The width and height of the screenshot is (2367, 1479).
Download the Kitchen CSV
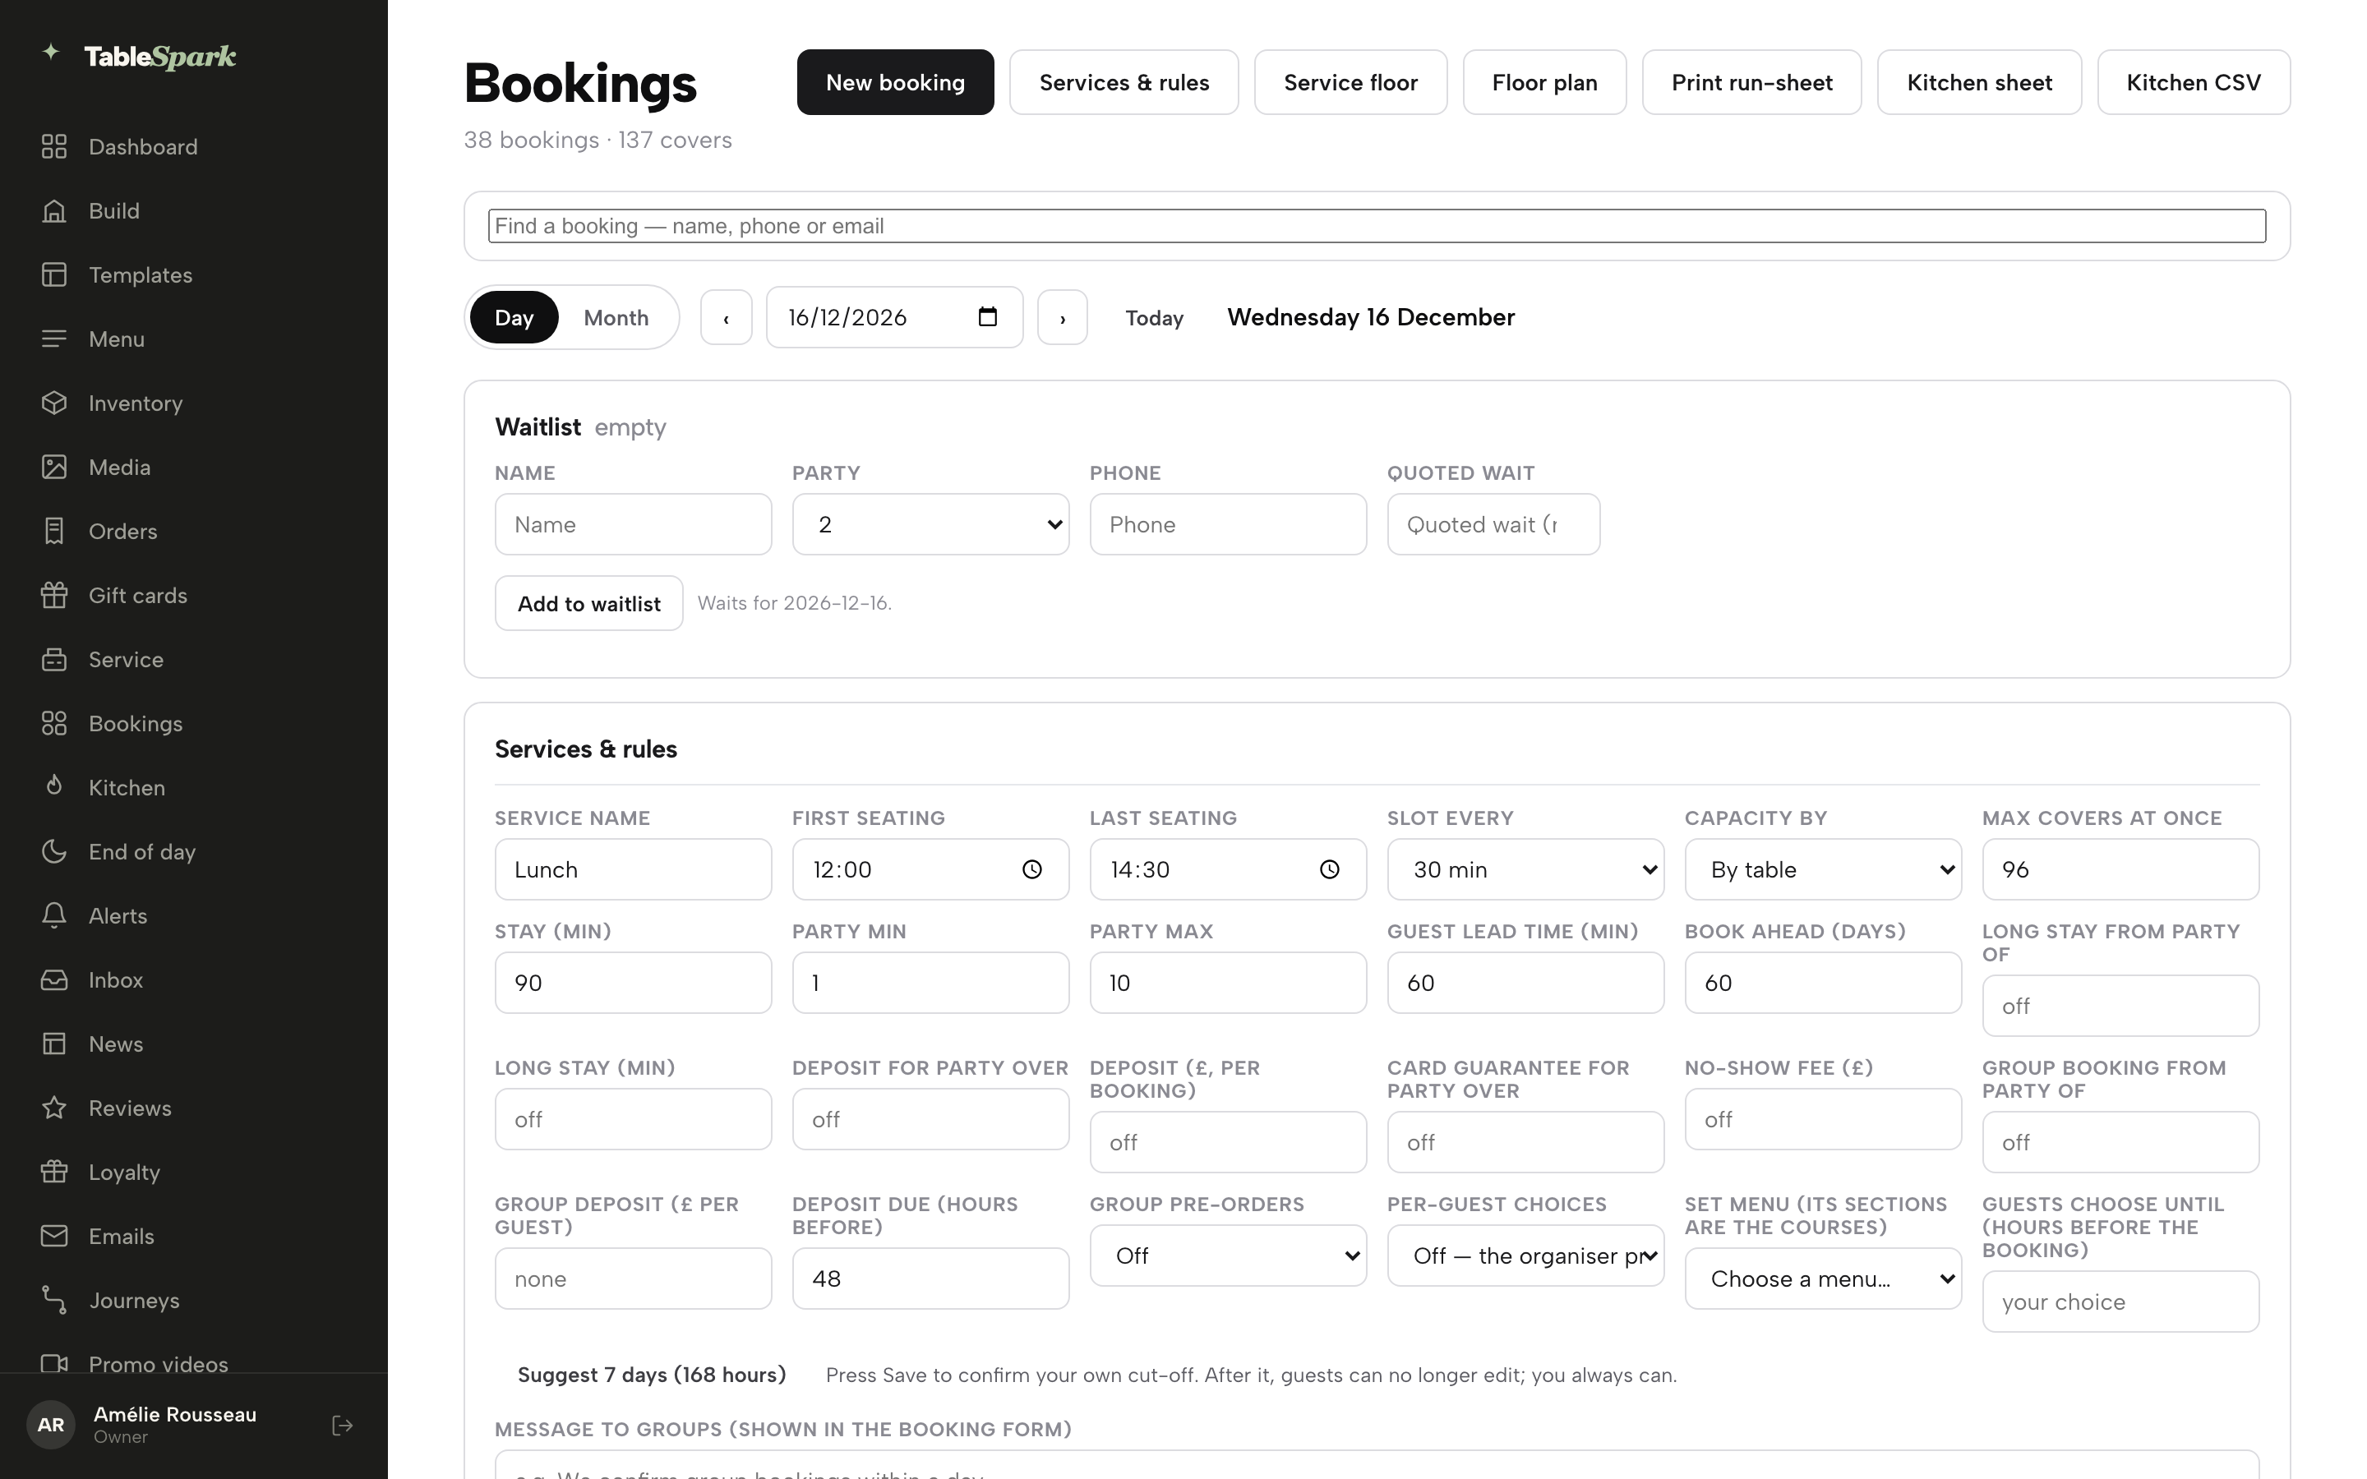coord(2193,82)
